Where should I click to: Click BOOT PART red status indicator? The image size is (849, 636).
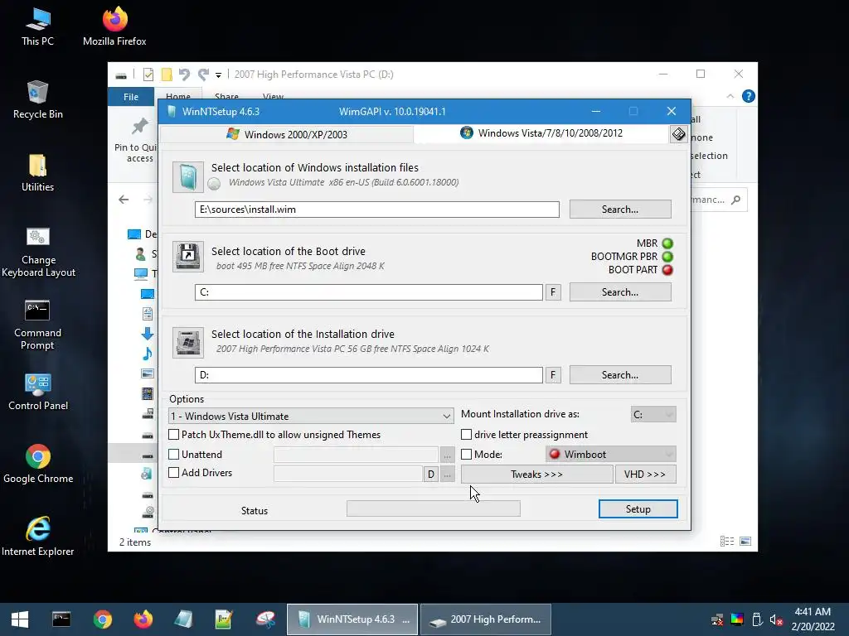coord(667,270)
